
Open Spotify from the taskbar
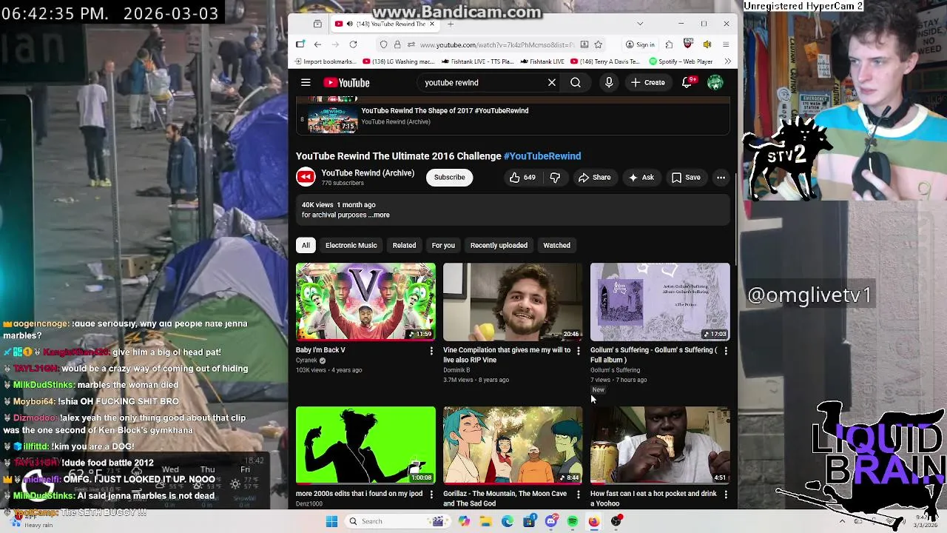pos(573,521)
